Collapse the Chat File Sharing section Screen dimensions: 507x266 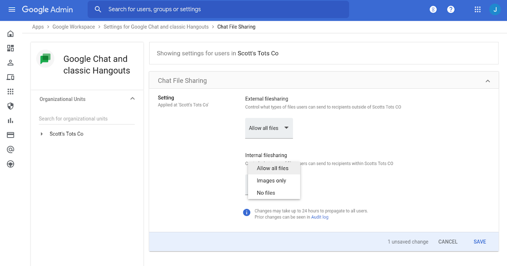point(488,81)
